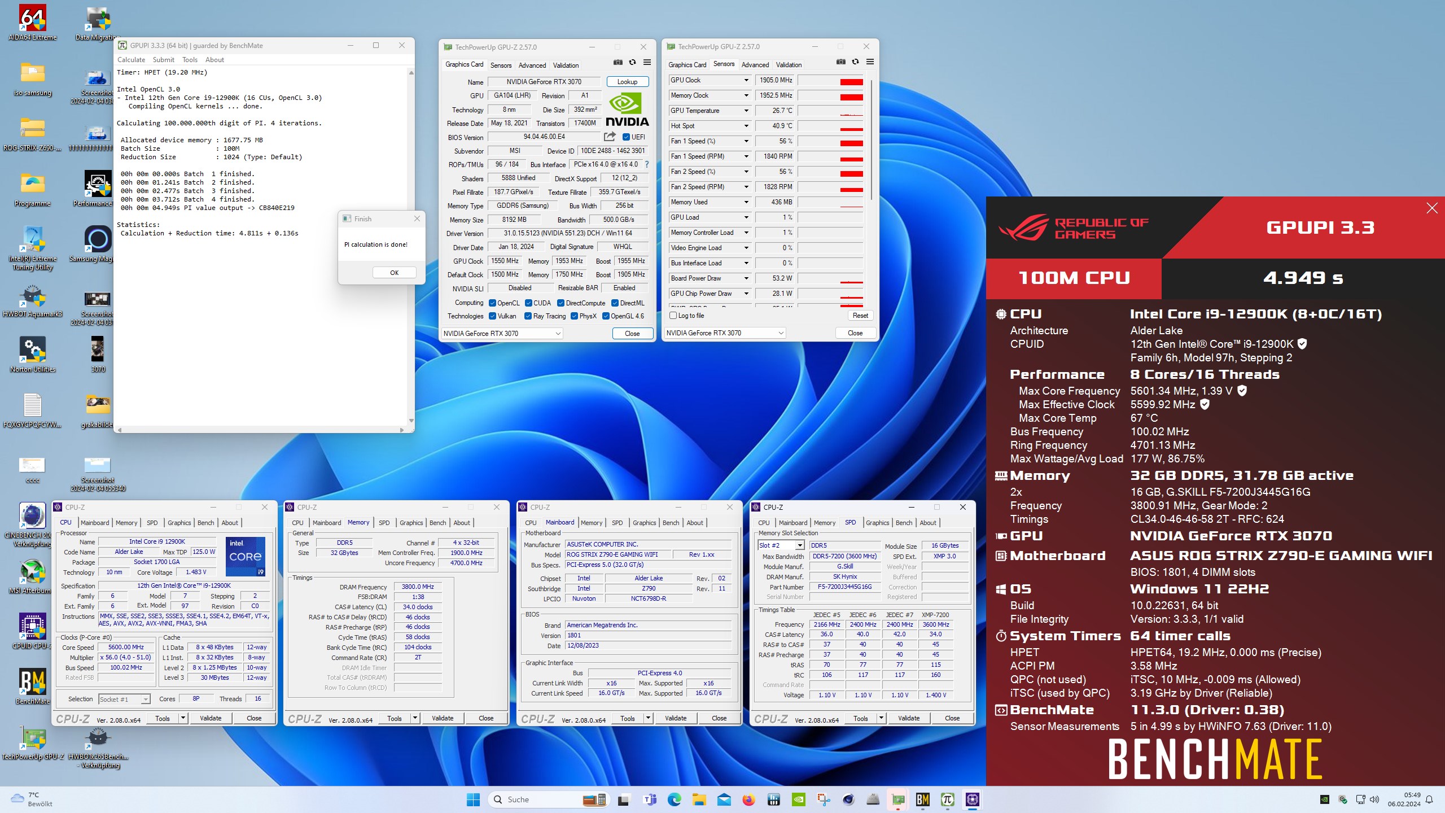The width and height of the screenshot is (1445, 813).
Task: Open Slot #2 dropdown in CPU-Z SPD
Action: click(x=781, y=545)
